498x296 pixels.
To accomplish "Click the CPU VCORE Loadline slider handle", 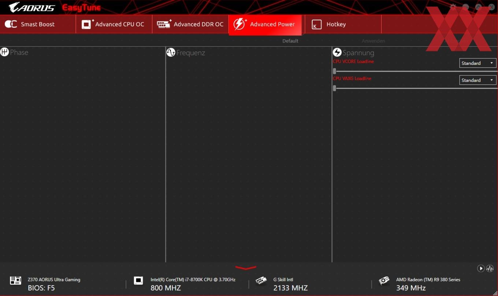I will pyautogui.click(x=334, y=71).
